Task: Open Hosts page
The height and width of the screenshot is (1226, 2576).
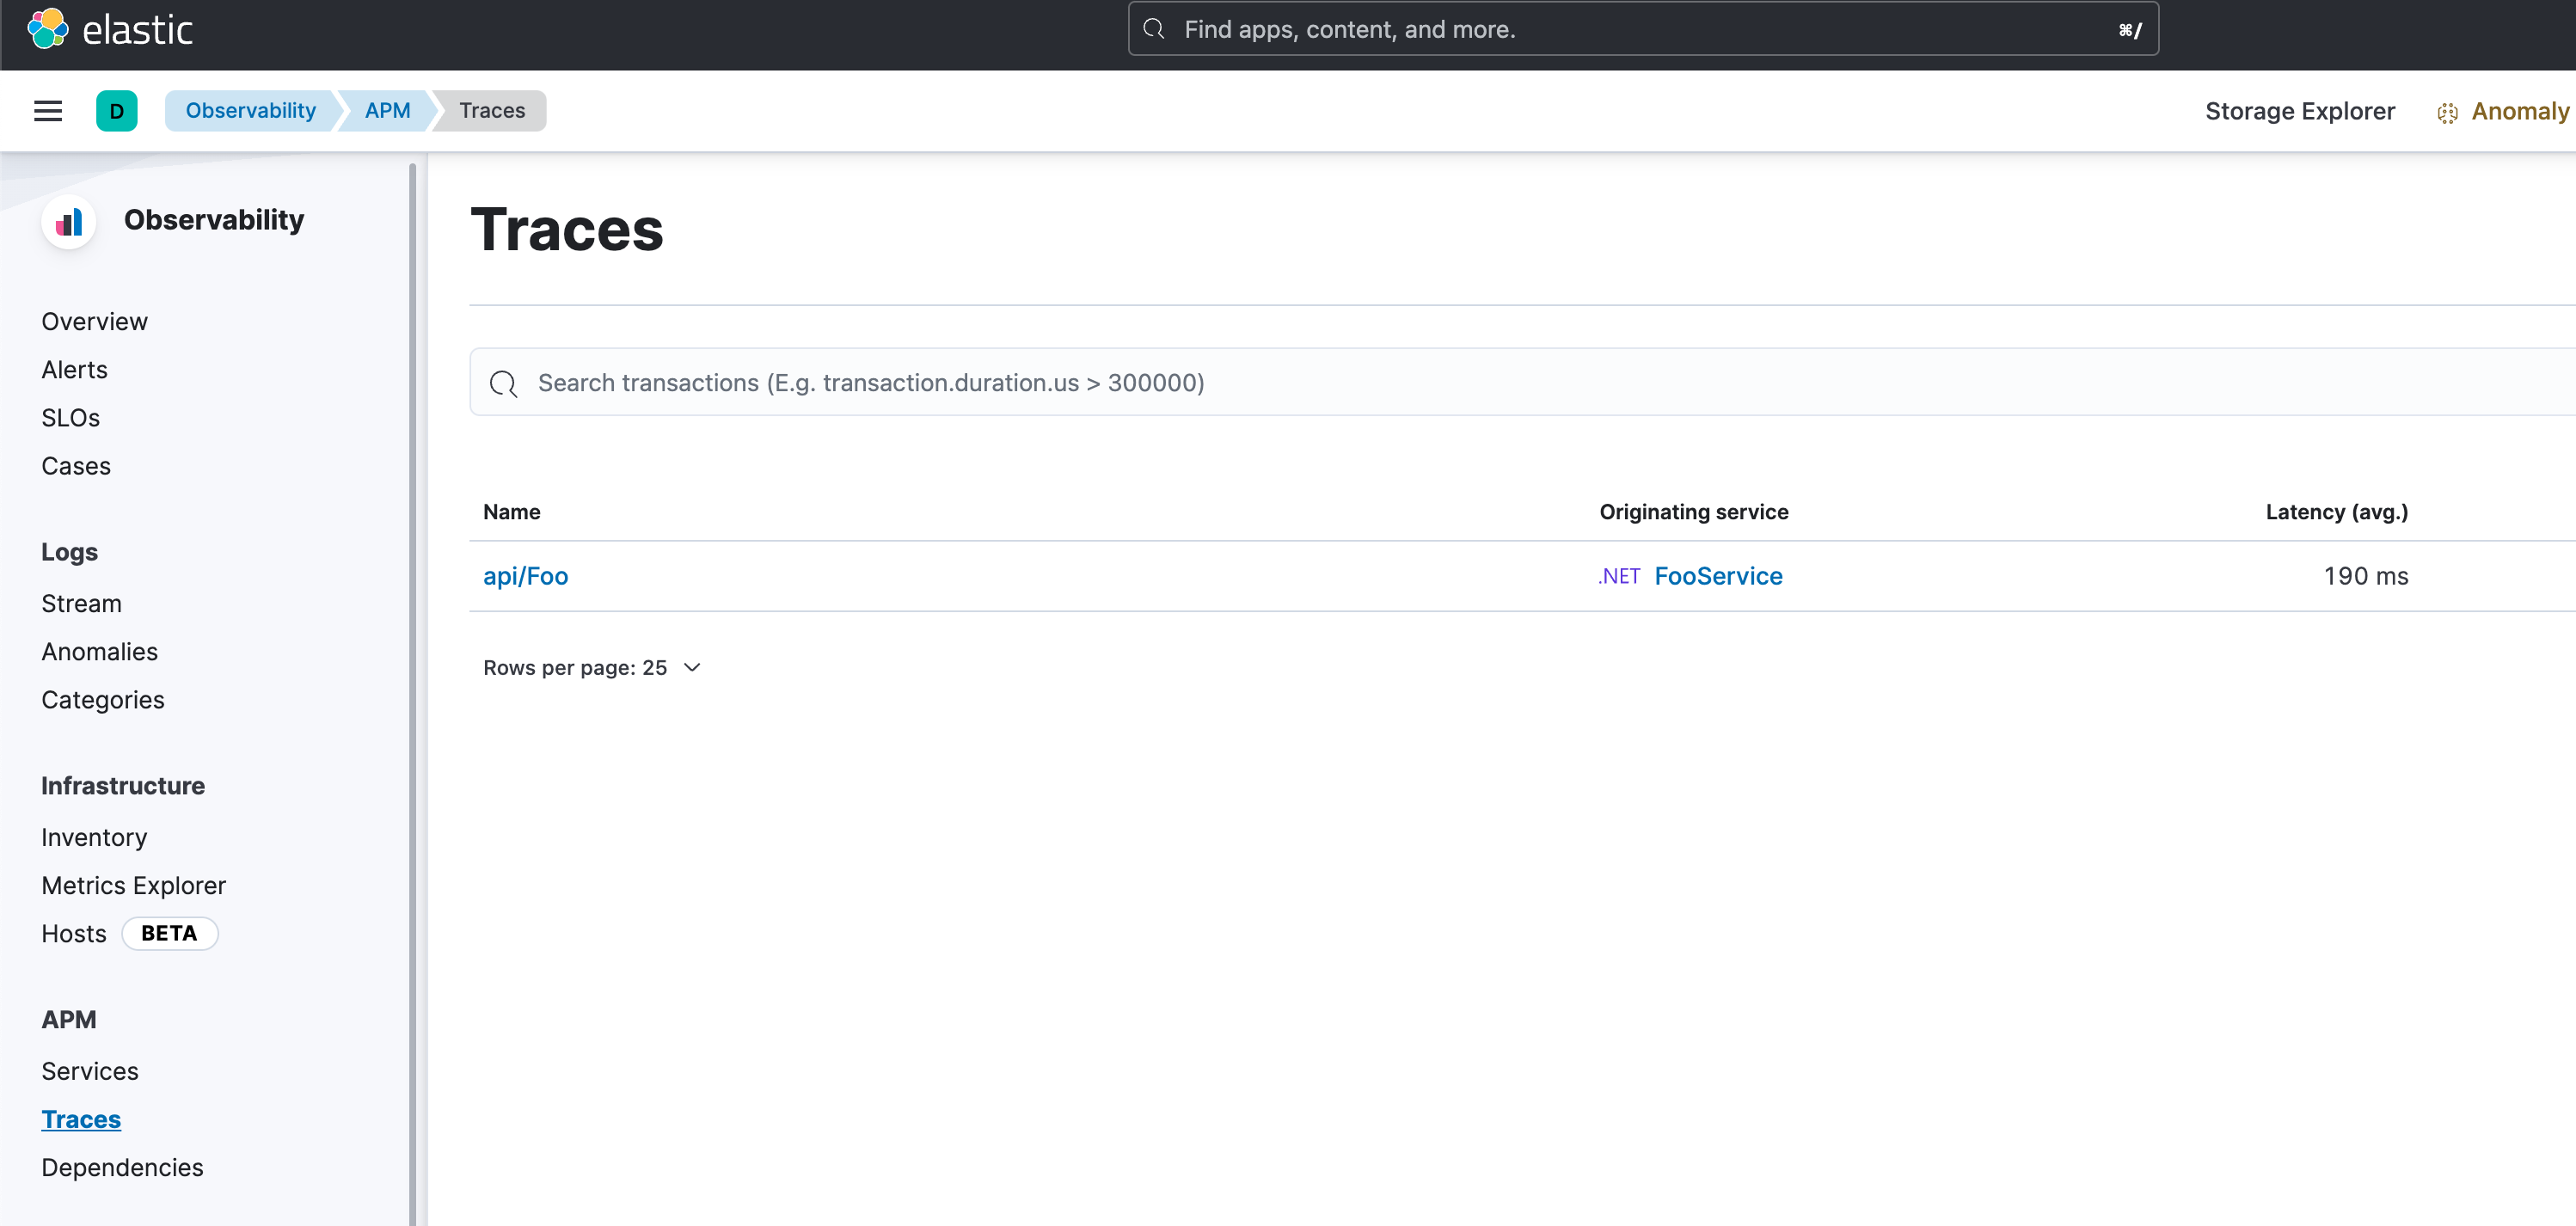Action: pos(73,933)
